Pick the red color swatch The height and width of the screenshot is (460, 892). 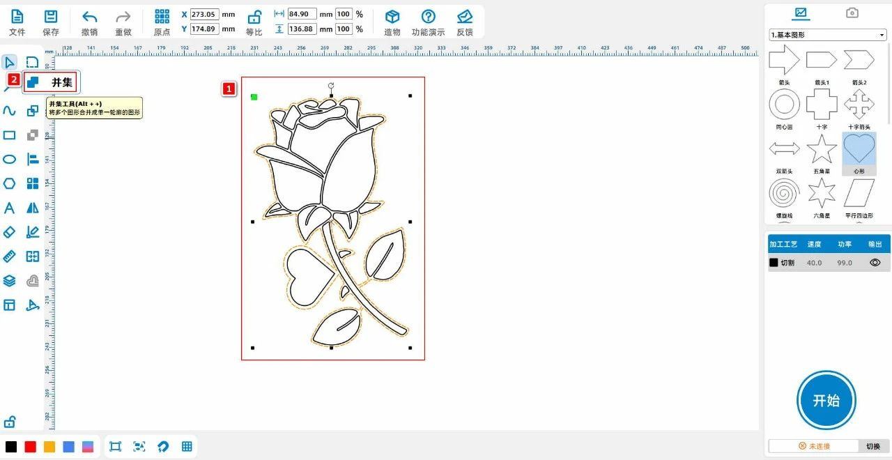pos(30,447)
